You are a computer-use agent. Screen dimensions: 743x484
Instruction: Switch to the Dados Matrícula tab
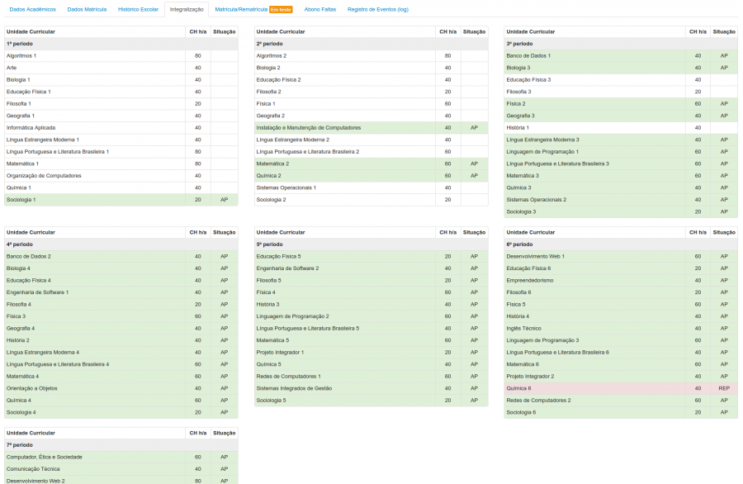87,9
